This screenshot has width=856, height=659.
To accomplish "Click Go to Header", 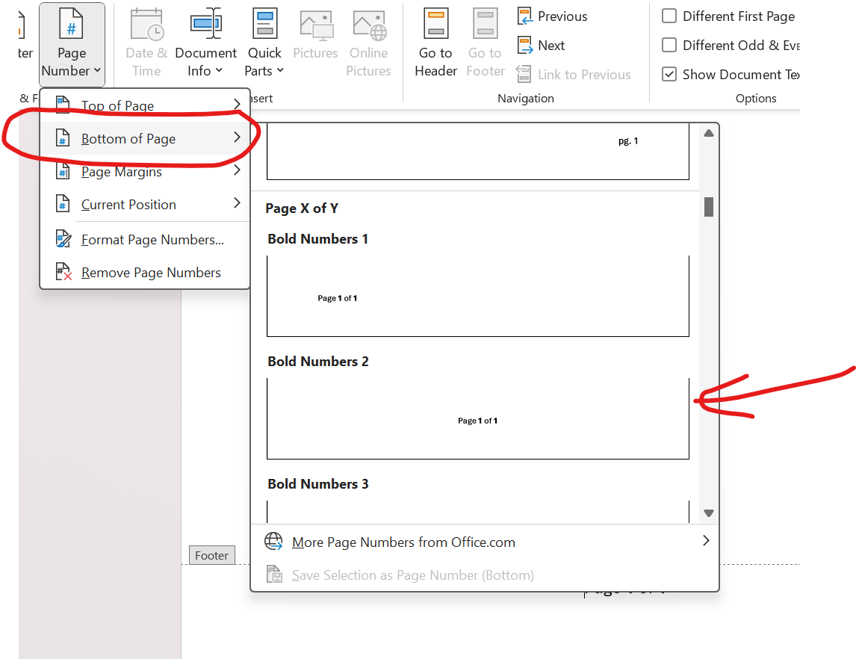I will pos(435,41).
